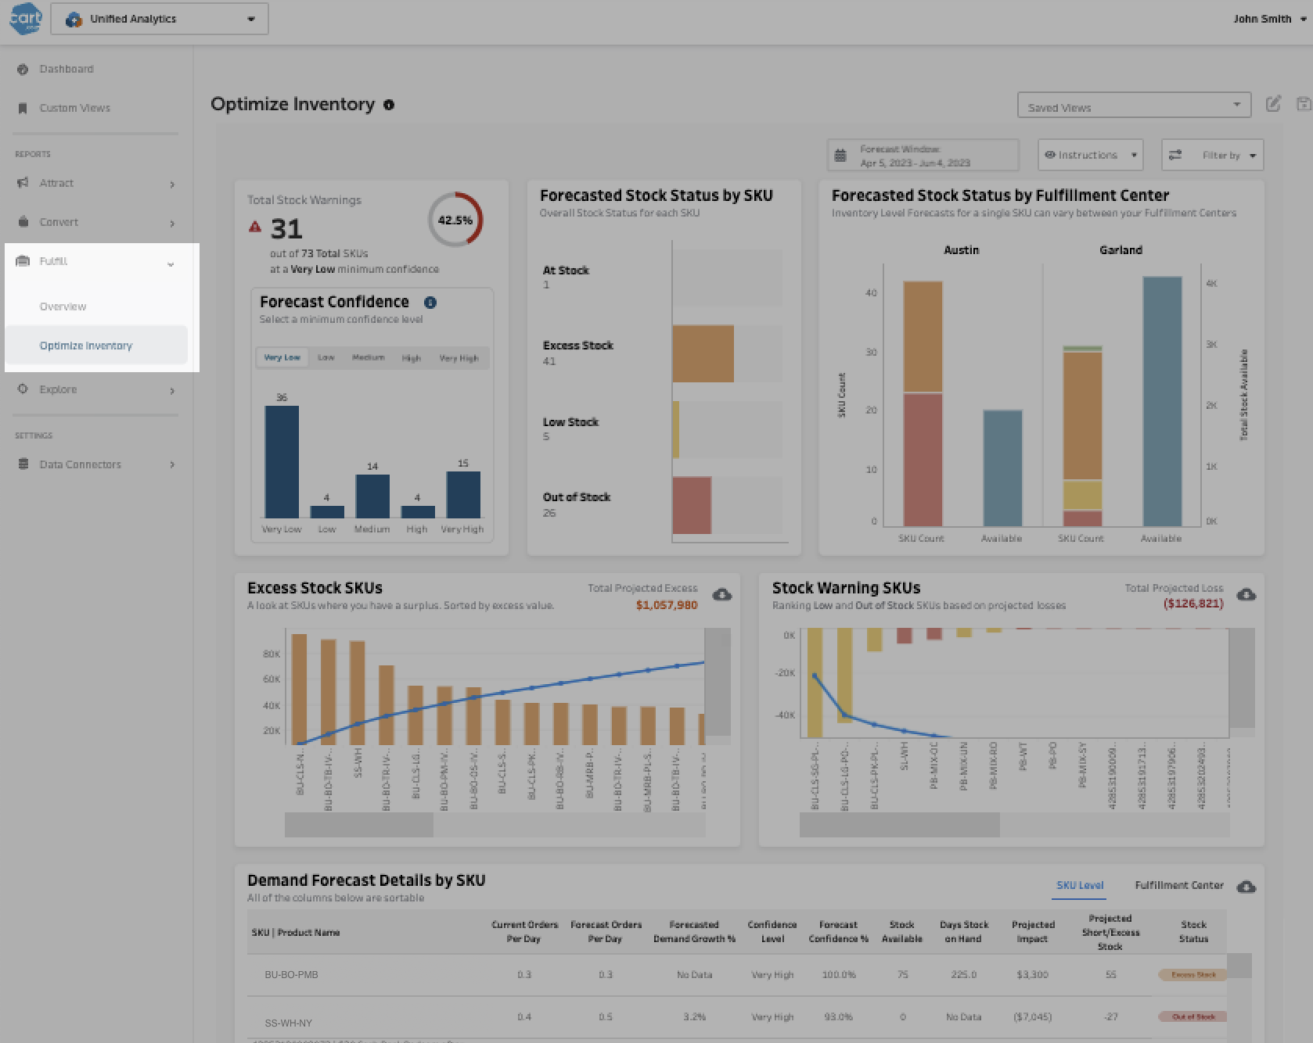The width and height of the screenshot is (1313, 1043).
Task: Open the Filter by dropdown
Action: pyautogui.click(x=1212, y=155)
